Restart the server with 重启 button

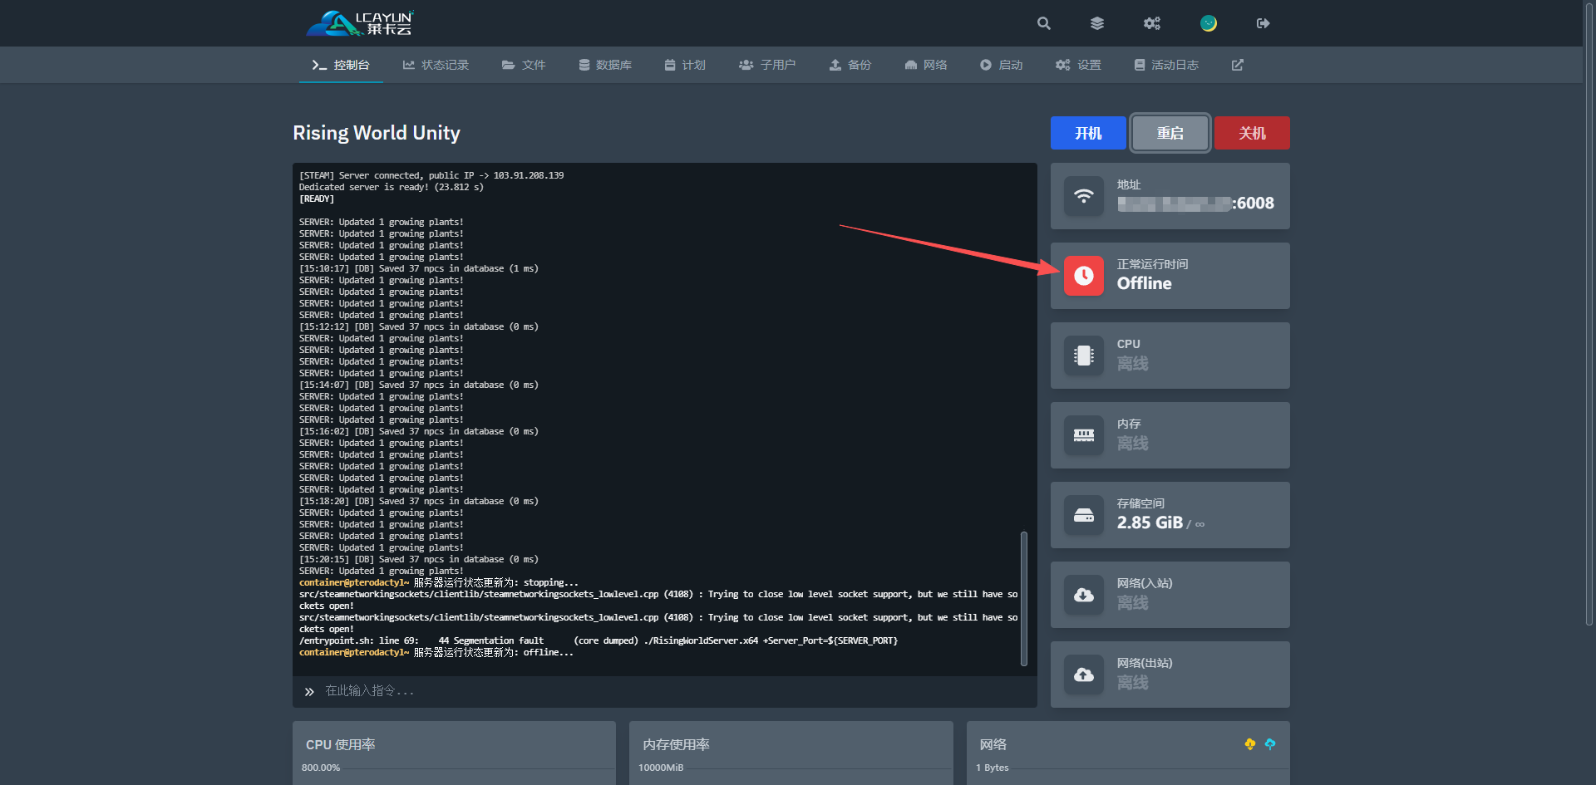1170,133
